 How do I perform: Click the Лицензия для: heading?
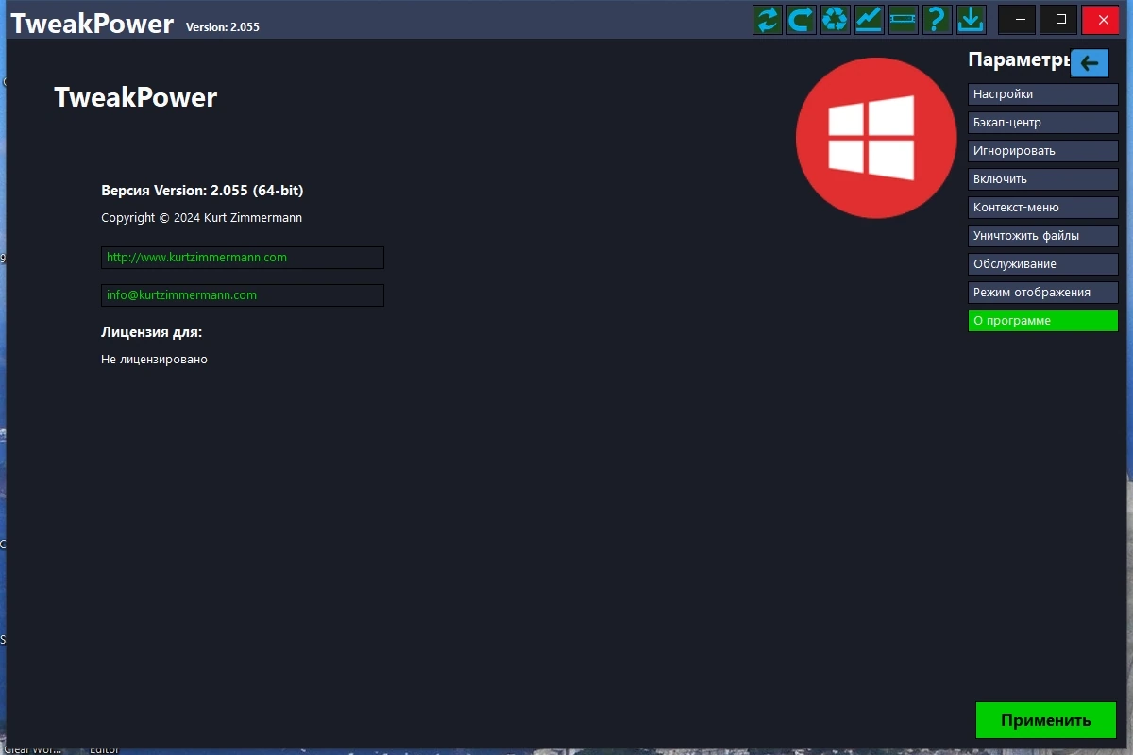pos(152,332)
